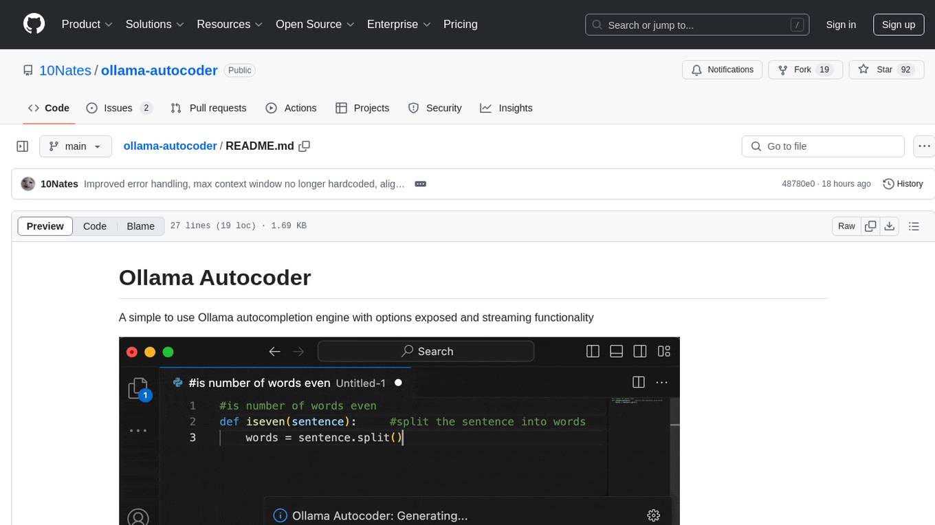
Task: Open the Pull requests tab
Action: [x=208, y=108]
